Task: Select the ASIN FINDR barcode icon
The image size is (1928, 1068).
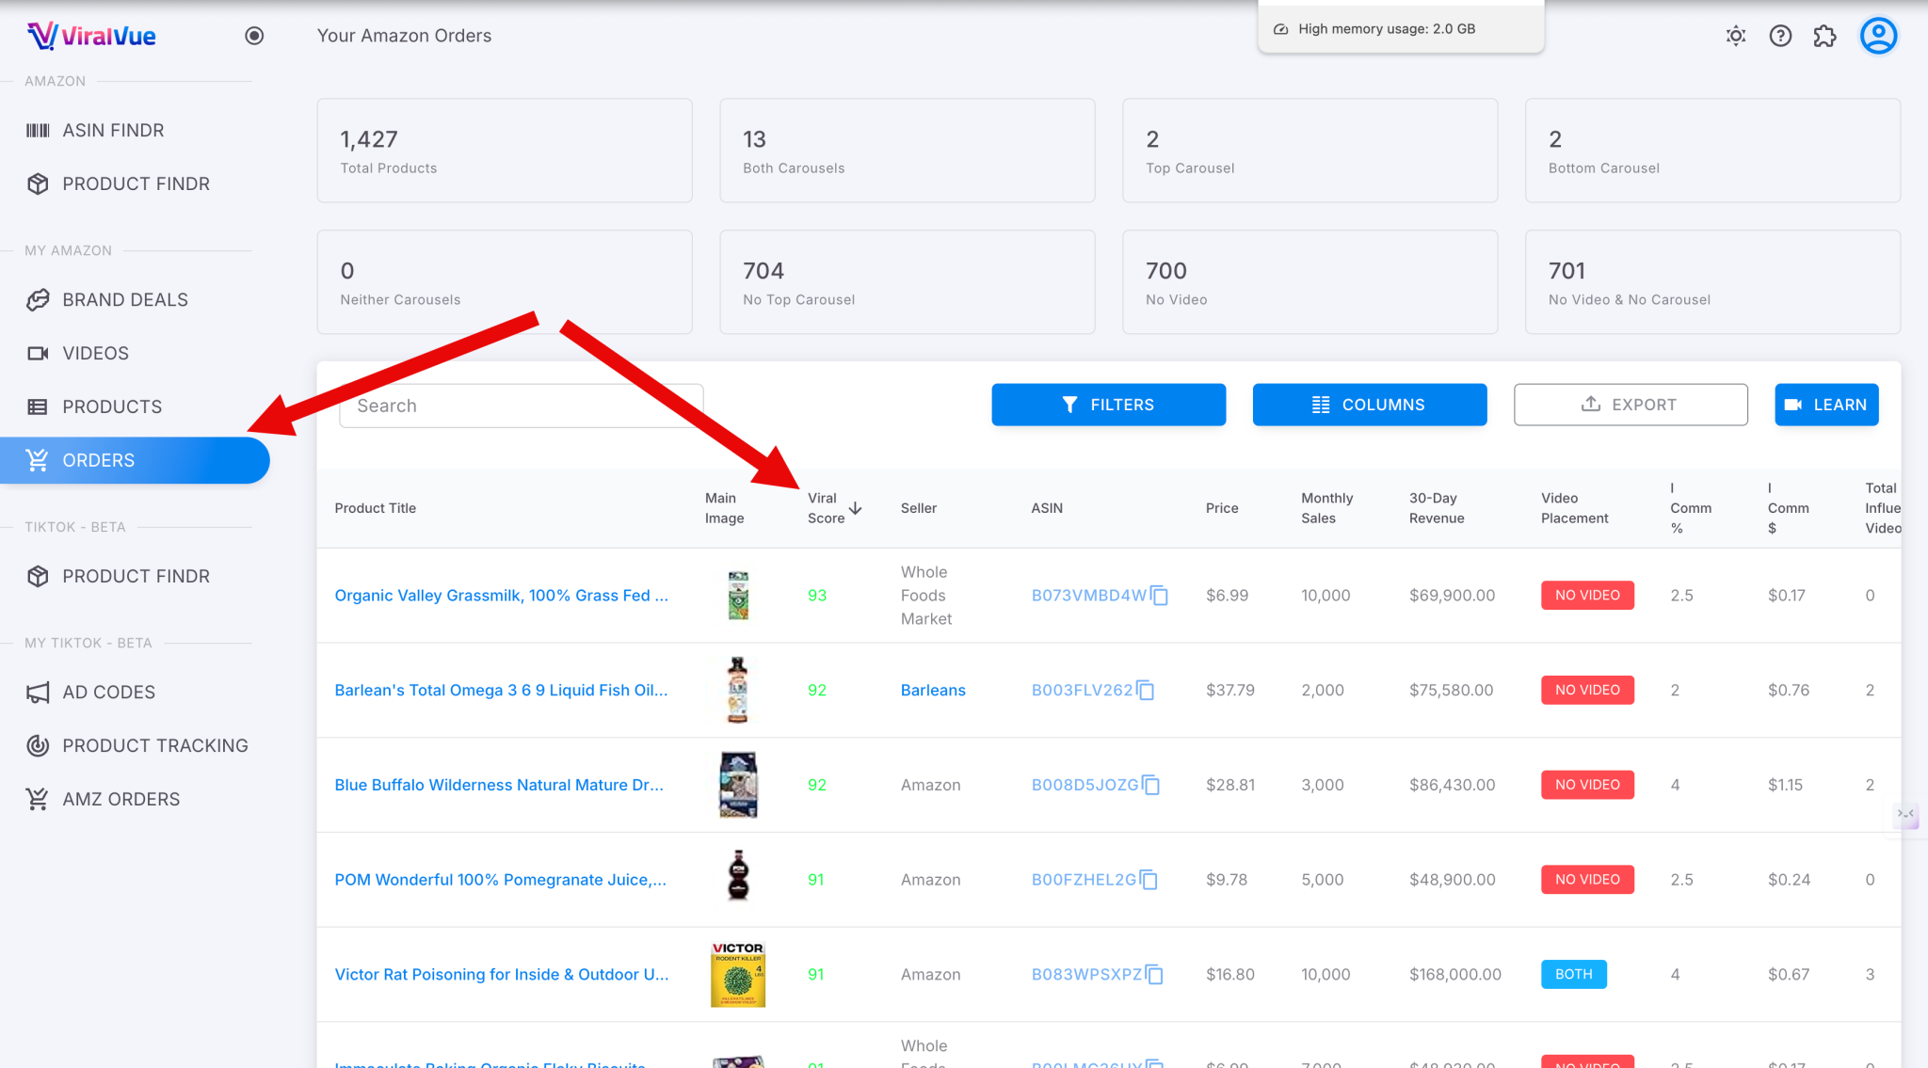Action: tap(38, 130)
